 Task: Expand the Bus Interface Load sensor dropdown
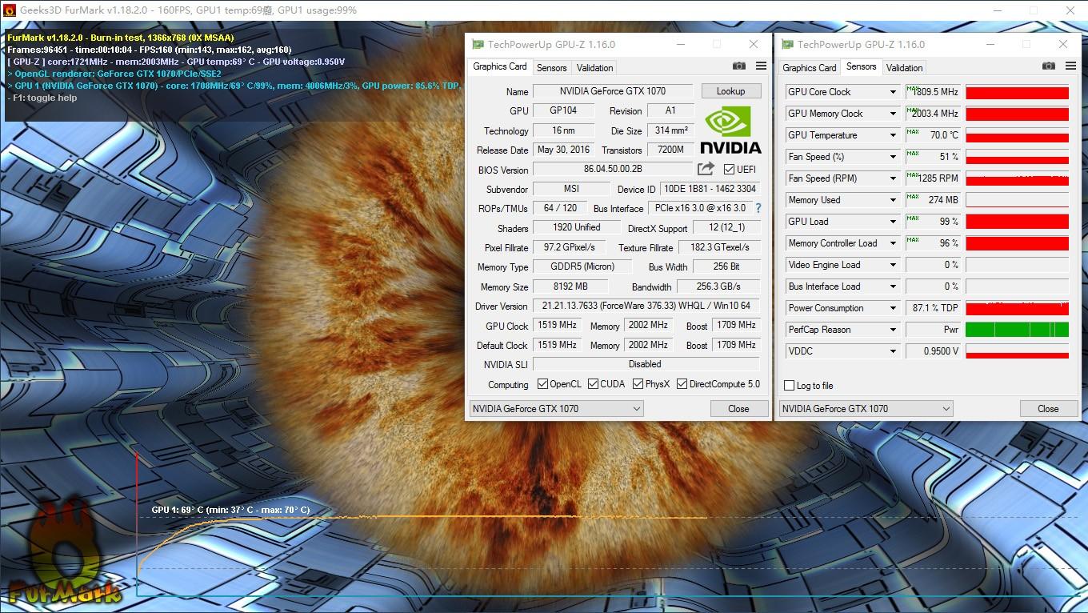click(x=893, y=286)
